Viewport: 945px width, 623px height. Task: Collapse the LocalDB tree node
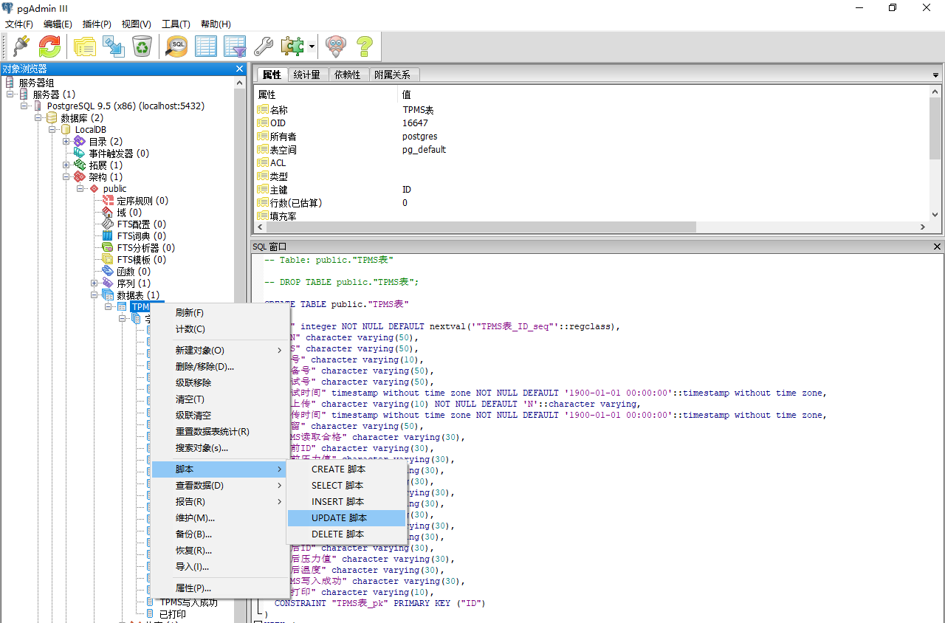pos(52,130)
